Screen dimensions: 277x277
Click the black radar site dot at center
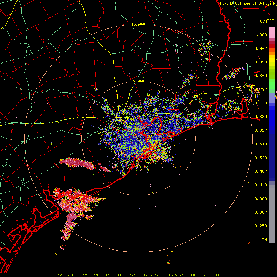click(139, 138)
